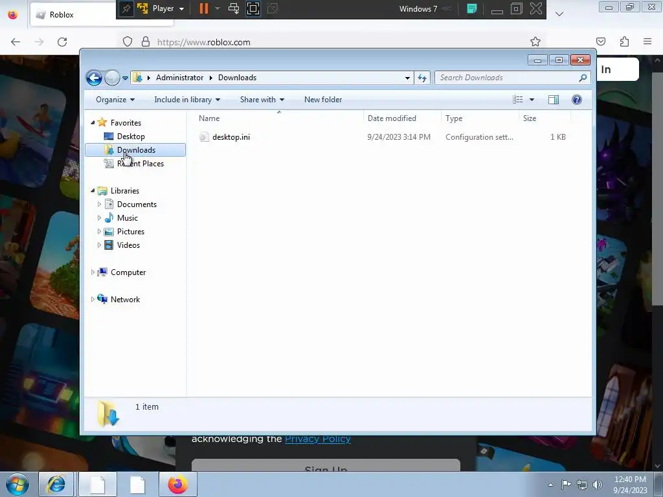The height and width of the screenshot is (497, 663).
Task: Click VMware send Ctrl+Alt+Del icon
Action: click(x=233, y=8)
